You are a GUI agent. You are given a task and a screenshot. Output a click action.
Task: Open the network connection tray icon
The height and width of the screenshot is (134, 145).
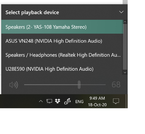49,101
